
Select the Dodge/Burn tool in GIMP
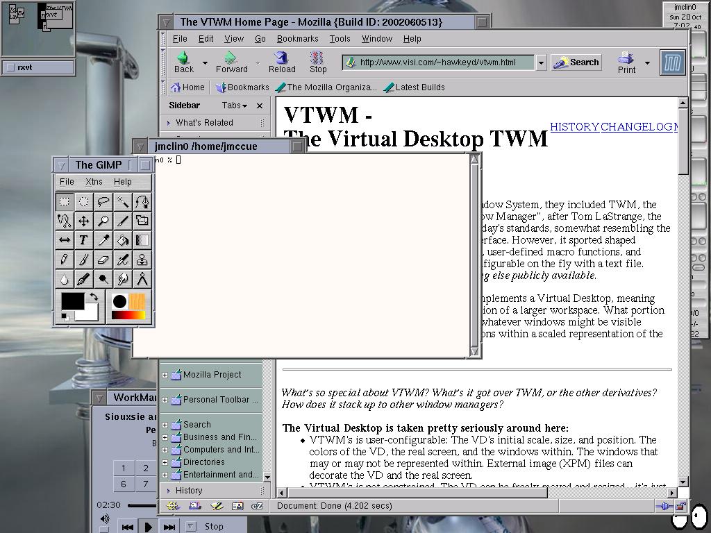(x=103, y=279)
